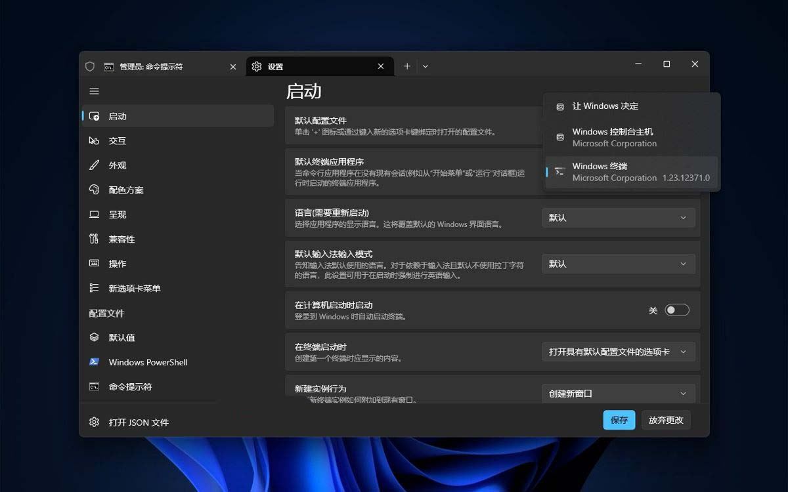Close the 设置 tab
Image resolution: width=788 pixels, height=492 pixels.
click(381, 66)
